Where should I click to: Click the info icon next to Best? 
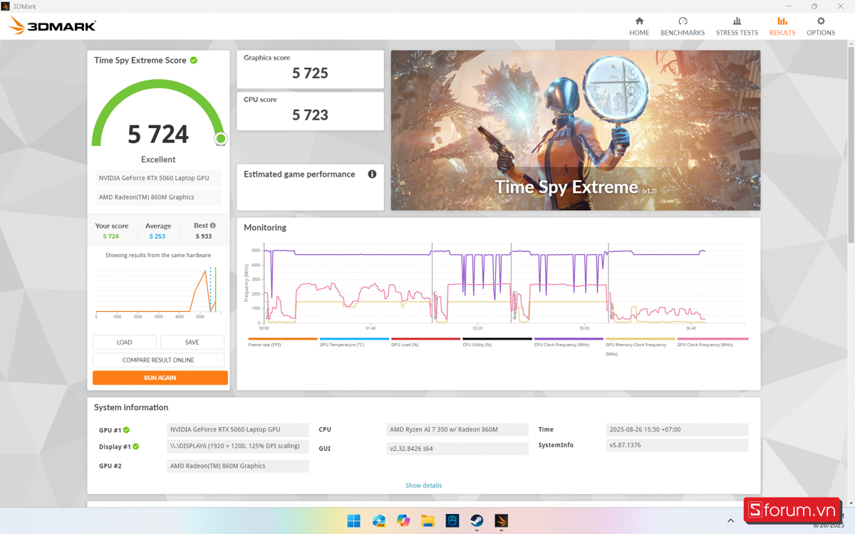(x=212, y=226)
